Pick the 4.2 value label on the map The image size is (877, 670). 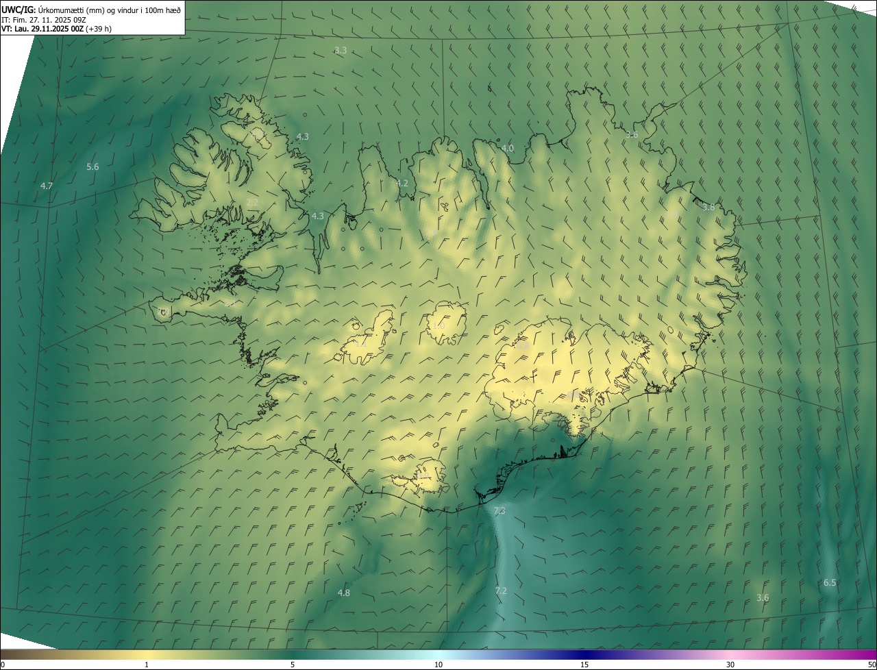point(402,183)
